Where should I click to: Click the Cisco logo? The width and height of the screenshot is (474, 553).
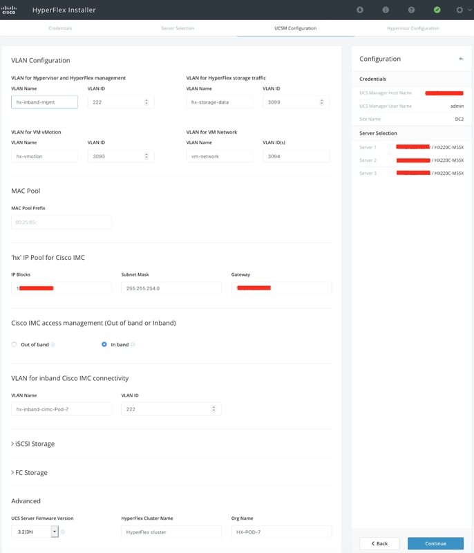[9, 10]
